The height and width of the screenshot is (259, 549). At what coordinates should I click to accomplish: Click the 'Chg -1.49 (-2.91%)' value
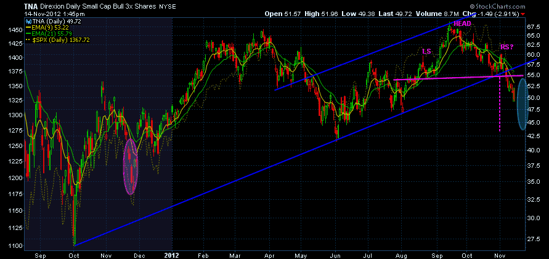(491, 14)
